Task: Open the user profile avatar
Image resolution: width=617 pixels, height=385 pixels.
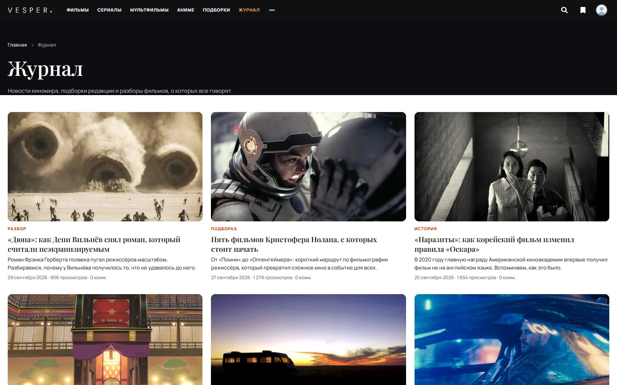Action: coord(601,10)
